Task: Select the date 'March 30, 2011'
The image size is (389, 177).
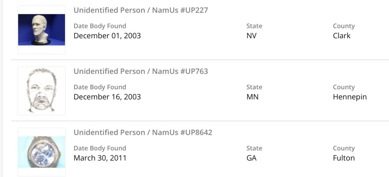Action: 100,158
